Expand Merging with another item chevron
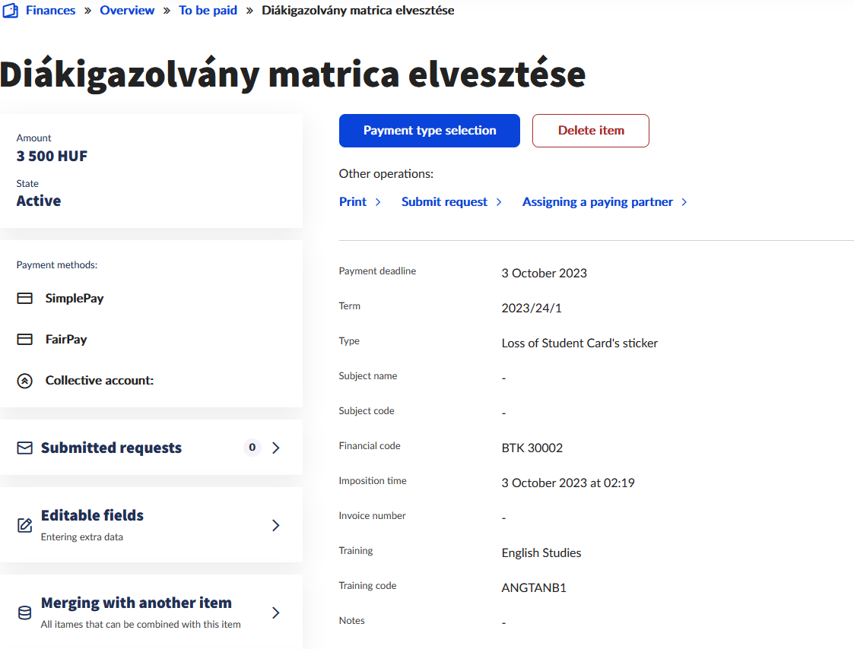This screenshot has width=854, height=649. 276,613
